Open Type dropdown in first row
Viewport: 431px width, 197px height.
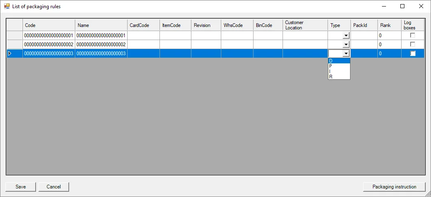tap(346, 36)
